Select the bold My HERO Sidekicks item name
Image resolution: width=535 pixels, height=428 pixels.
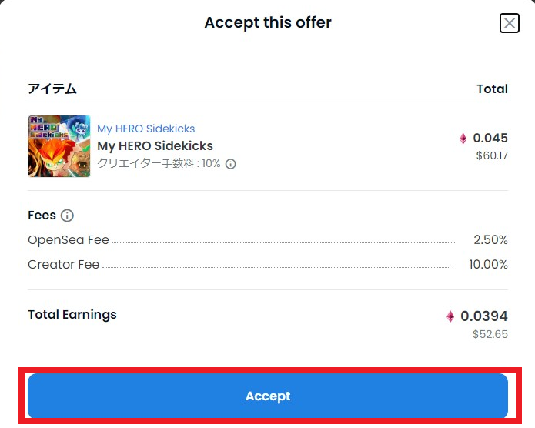click(155, 146)
